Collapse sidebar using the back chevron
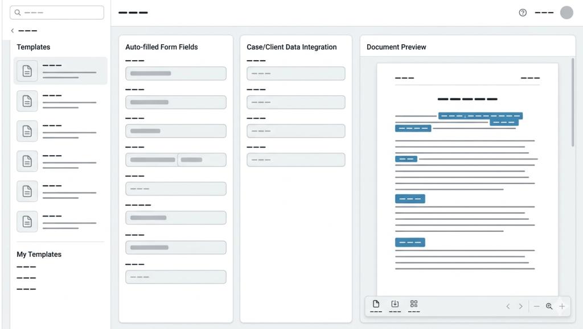 13,31
